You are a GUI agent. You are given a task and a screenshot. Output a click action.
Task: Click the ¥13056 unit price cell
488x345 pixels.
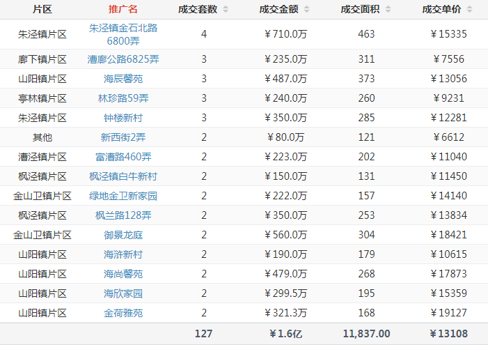click(448, 79)
